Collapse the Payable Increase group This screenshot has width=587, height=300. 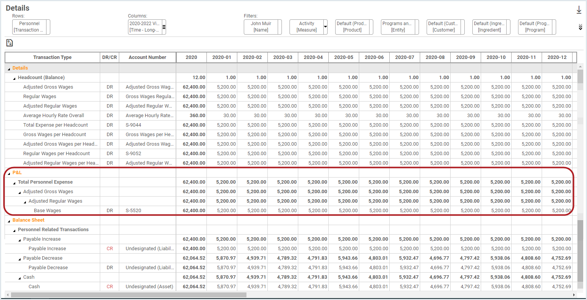(20, 240)
